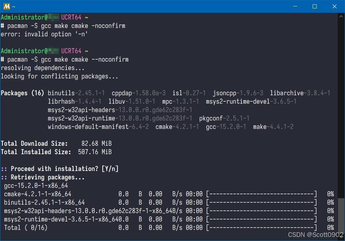This screenshot has width=345, height=241.
Task: Click the 'Total Installed Size:' label
Action: tap(36, 152)
